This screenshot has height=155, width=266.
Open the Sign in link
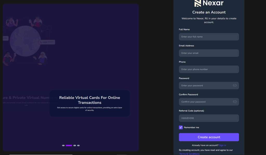pos(222,145)
